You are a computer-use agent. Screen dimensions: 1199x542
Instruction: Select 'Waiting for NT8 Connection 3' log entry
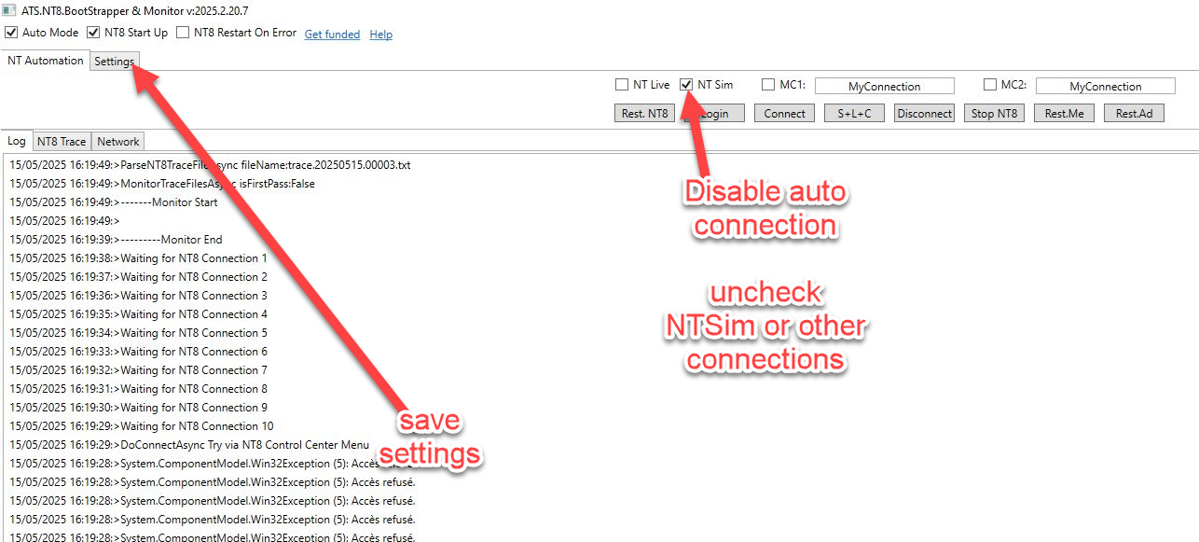138,296
